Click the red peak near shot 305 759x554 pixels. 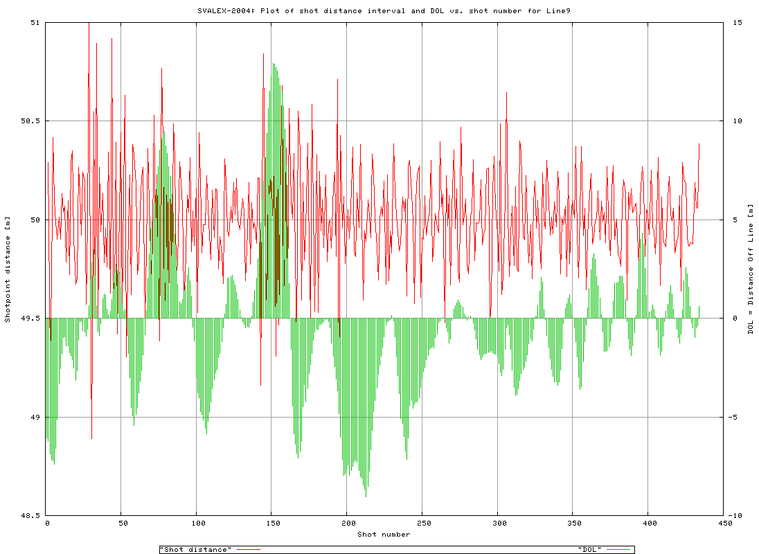point(506,125)
